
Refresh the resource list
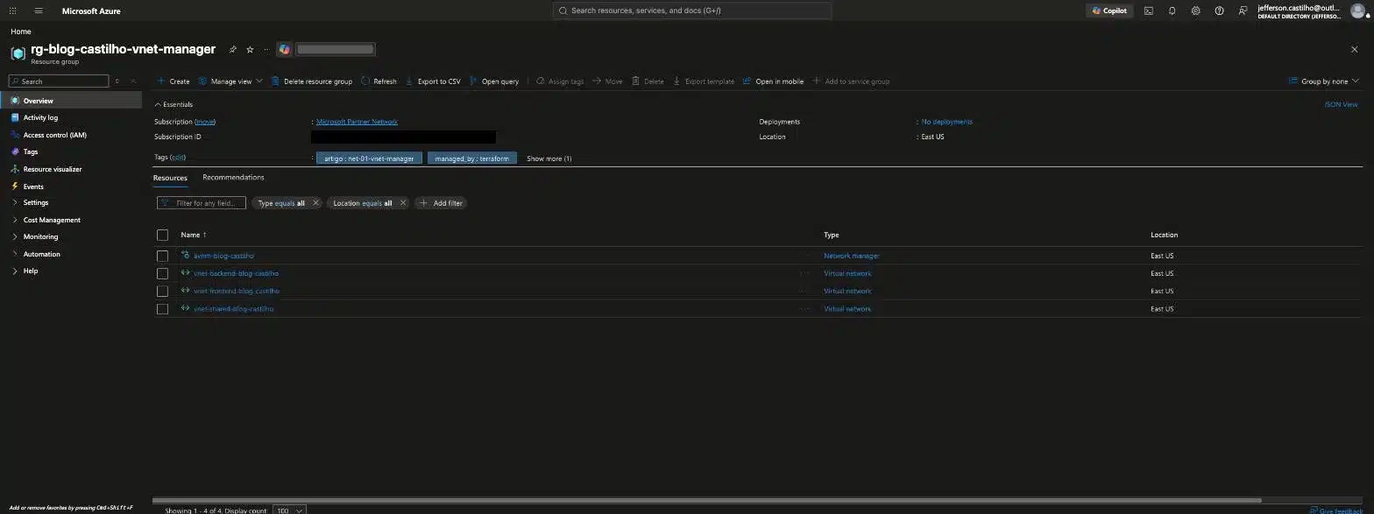[x=379, y=81]
